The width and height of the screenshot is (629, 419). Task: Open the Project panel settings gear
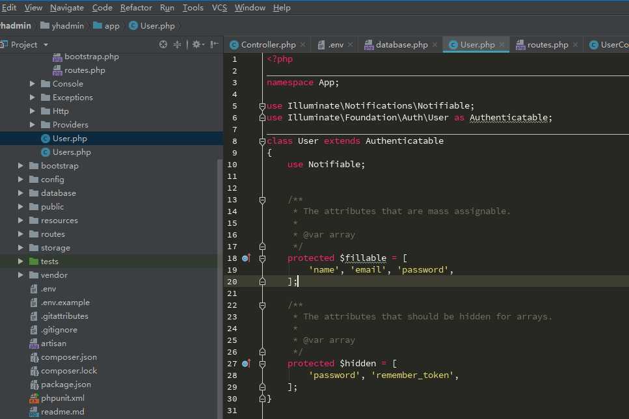[197, 44]
